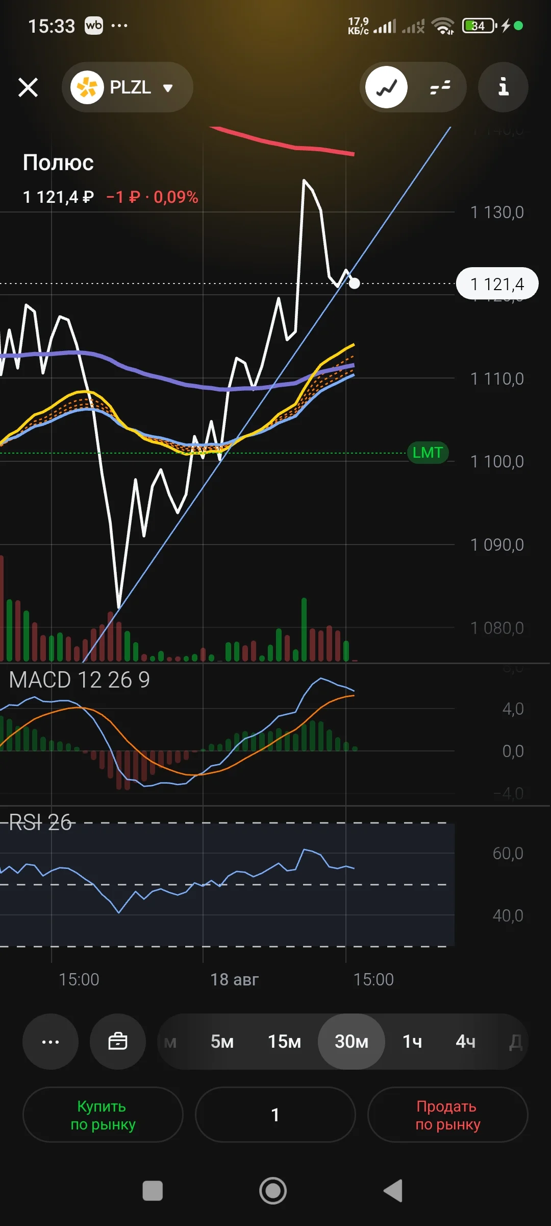Tap the MACD 12 26 9 indicator label
The width and height of the screenshot is (551, 1226).
click(80, 680)
